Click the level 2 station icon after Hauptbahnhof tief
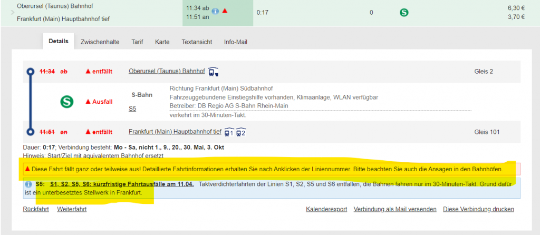The height and width of the screenshot is (235, 540). click(x=241, y=132)
